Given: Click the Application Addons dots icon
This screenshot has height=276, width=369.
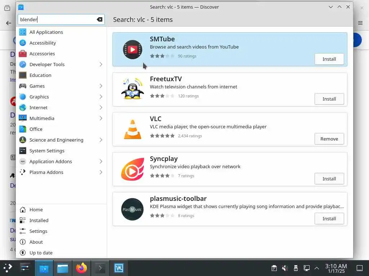Looking at the screenshot, I should pos(23,161).
